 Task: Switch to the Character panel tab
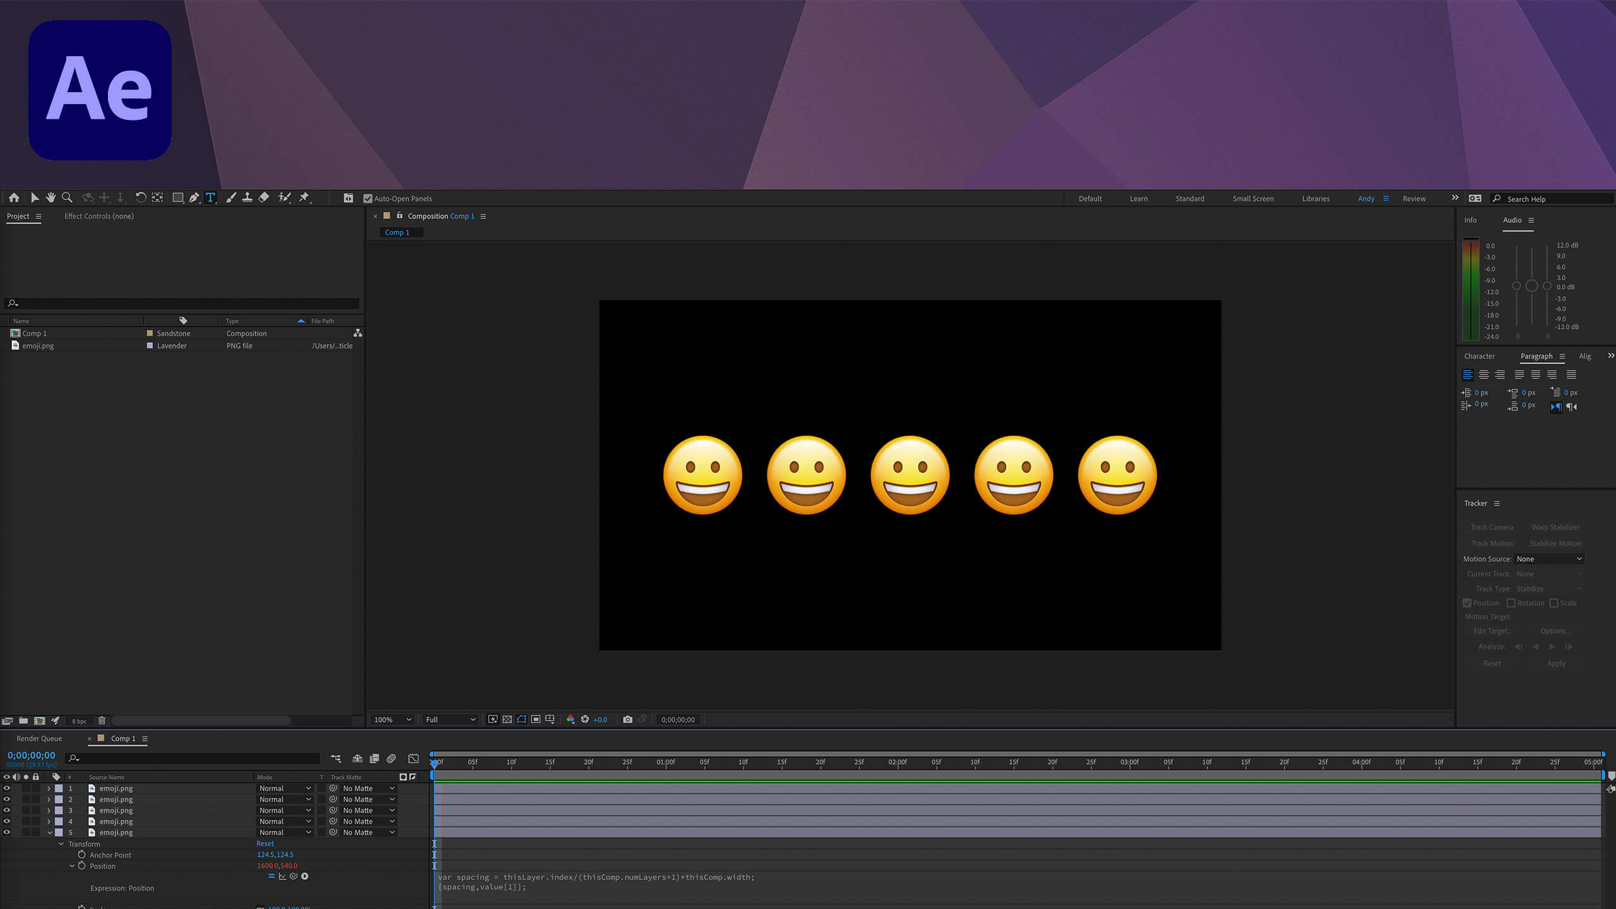click(x=1480, y=356)
